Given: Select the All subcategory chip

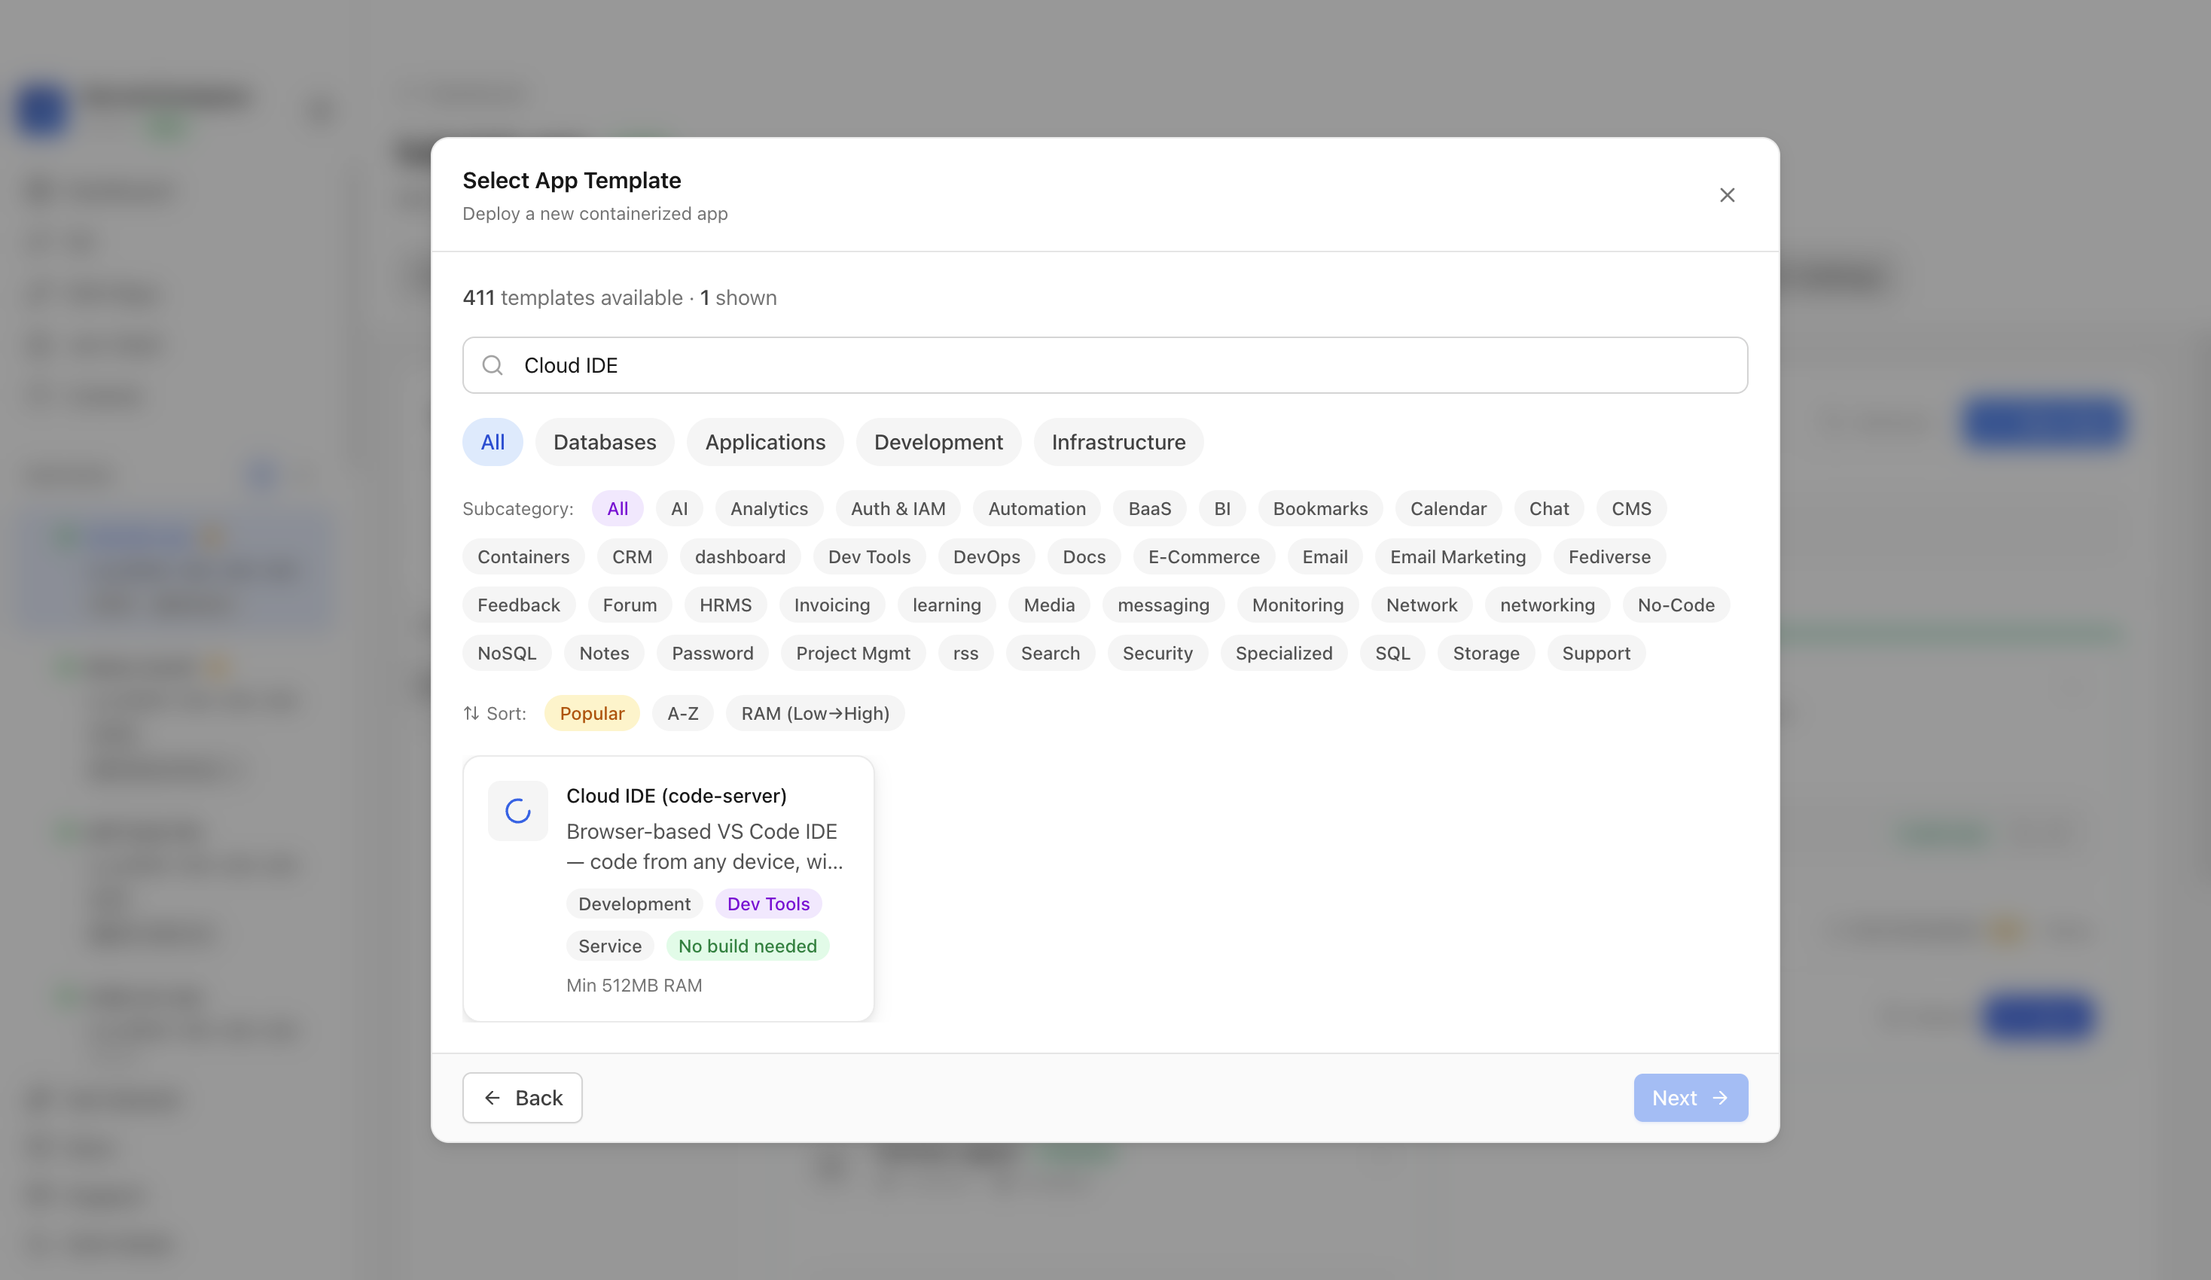Looking at the screenshot, I should (618, 509).
